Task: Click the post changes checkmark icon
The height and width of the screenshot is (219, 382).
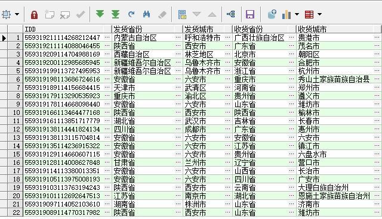Action: 81,14
